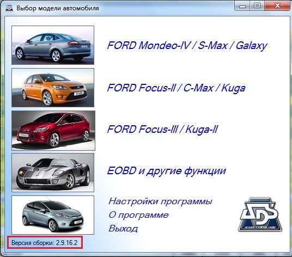
Task: Click the Версия сборки: 2.9.16.2 text
Action: tap(44, 243)
